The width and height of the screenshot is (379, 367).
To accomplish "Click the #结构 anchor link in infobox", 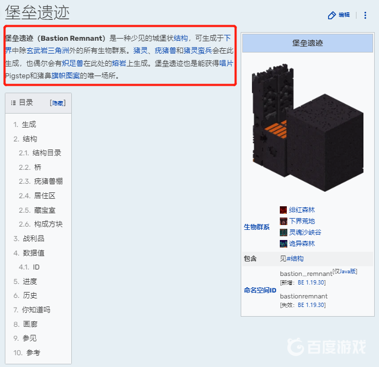I will click(295, 259).
